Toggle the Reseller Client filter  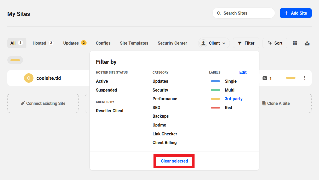tap(110, 111)
